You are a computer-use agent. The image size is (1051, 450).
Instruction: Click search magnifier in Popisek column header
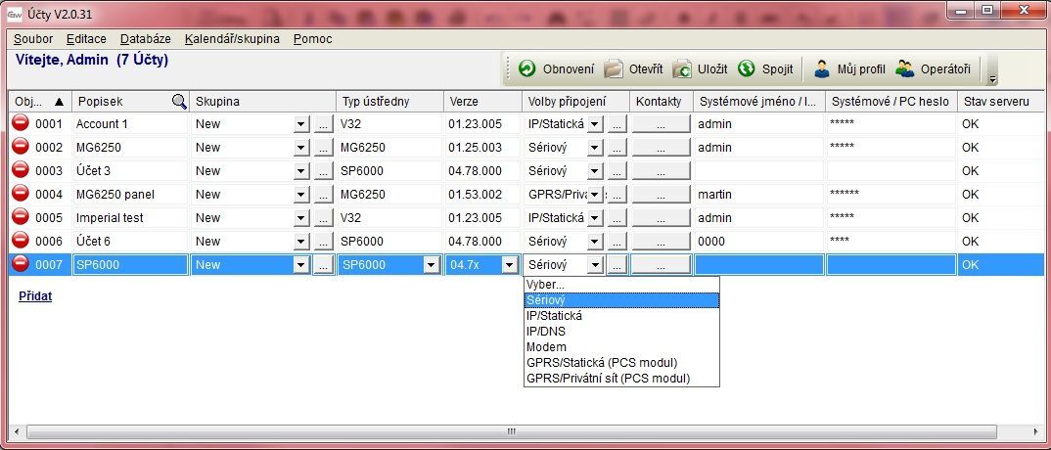pyautogui.click(x=179, y=101)
